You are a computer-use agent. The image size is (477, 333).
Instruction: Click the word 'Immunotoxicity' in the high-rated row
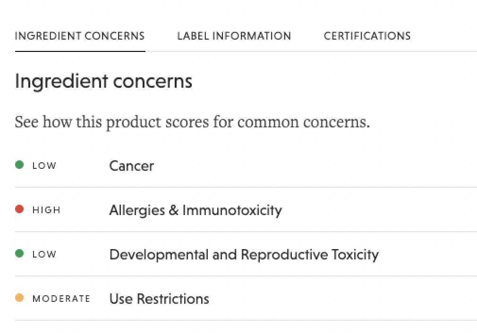coord(232,210)
